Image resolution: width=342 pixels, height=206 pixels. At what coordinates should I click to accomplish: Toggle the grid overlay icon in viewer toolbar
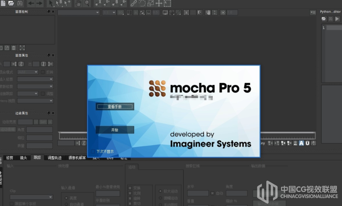click(193, 13)
